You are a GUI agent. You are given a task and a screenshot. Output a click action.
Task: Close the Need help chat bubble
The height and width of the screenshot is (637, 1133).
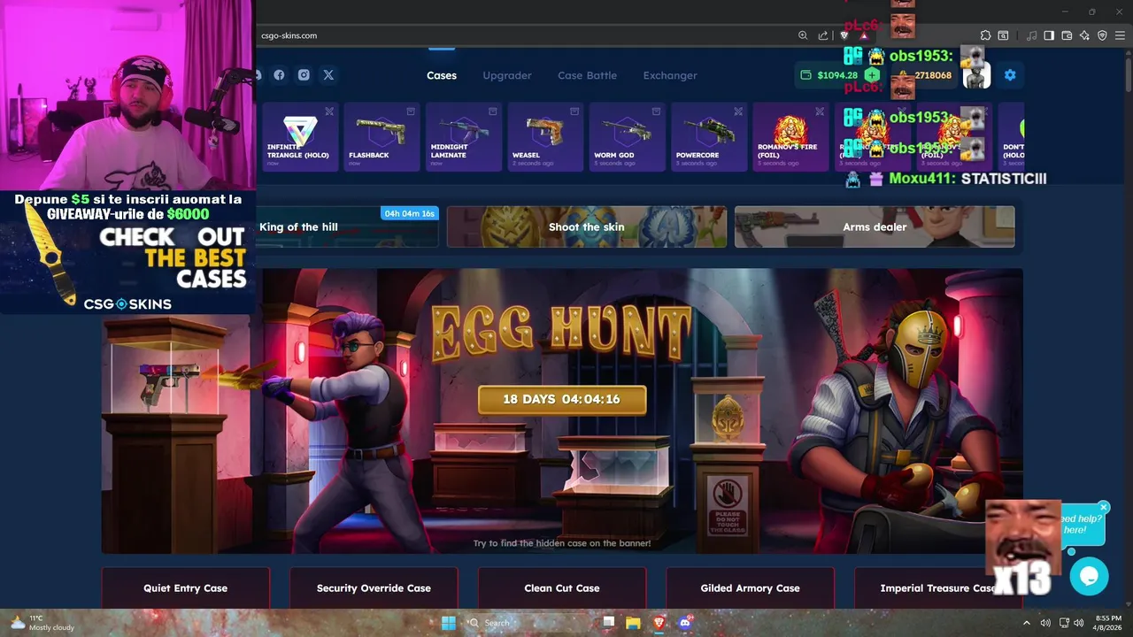1103,508
